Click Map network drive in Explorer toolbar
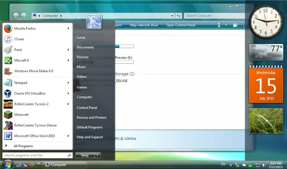The width and height of the screenshot is (287, 169). pyautogui.click(x=144, y=25)
